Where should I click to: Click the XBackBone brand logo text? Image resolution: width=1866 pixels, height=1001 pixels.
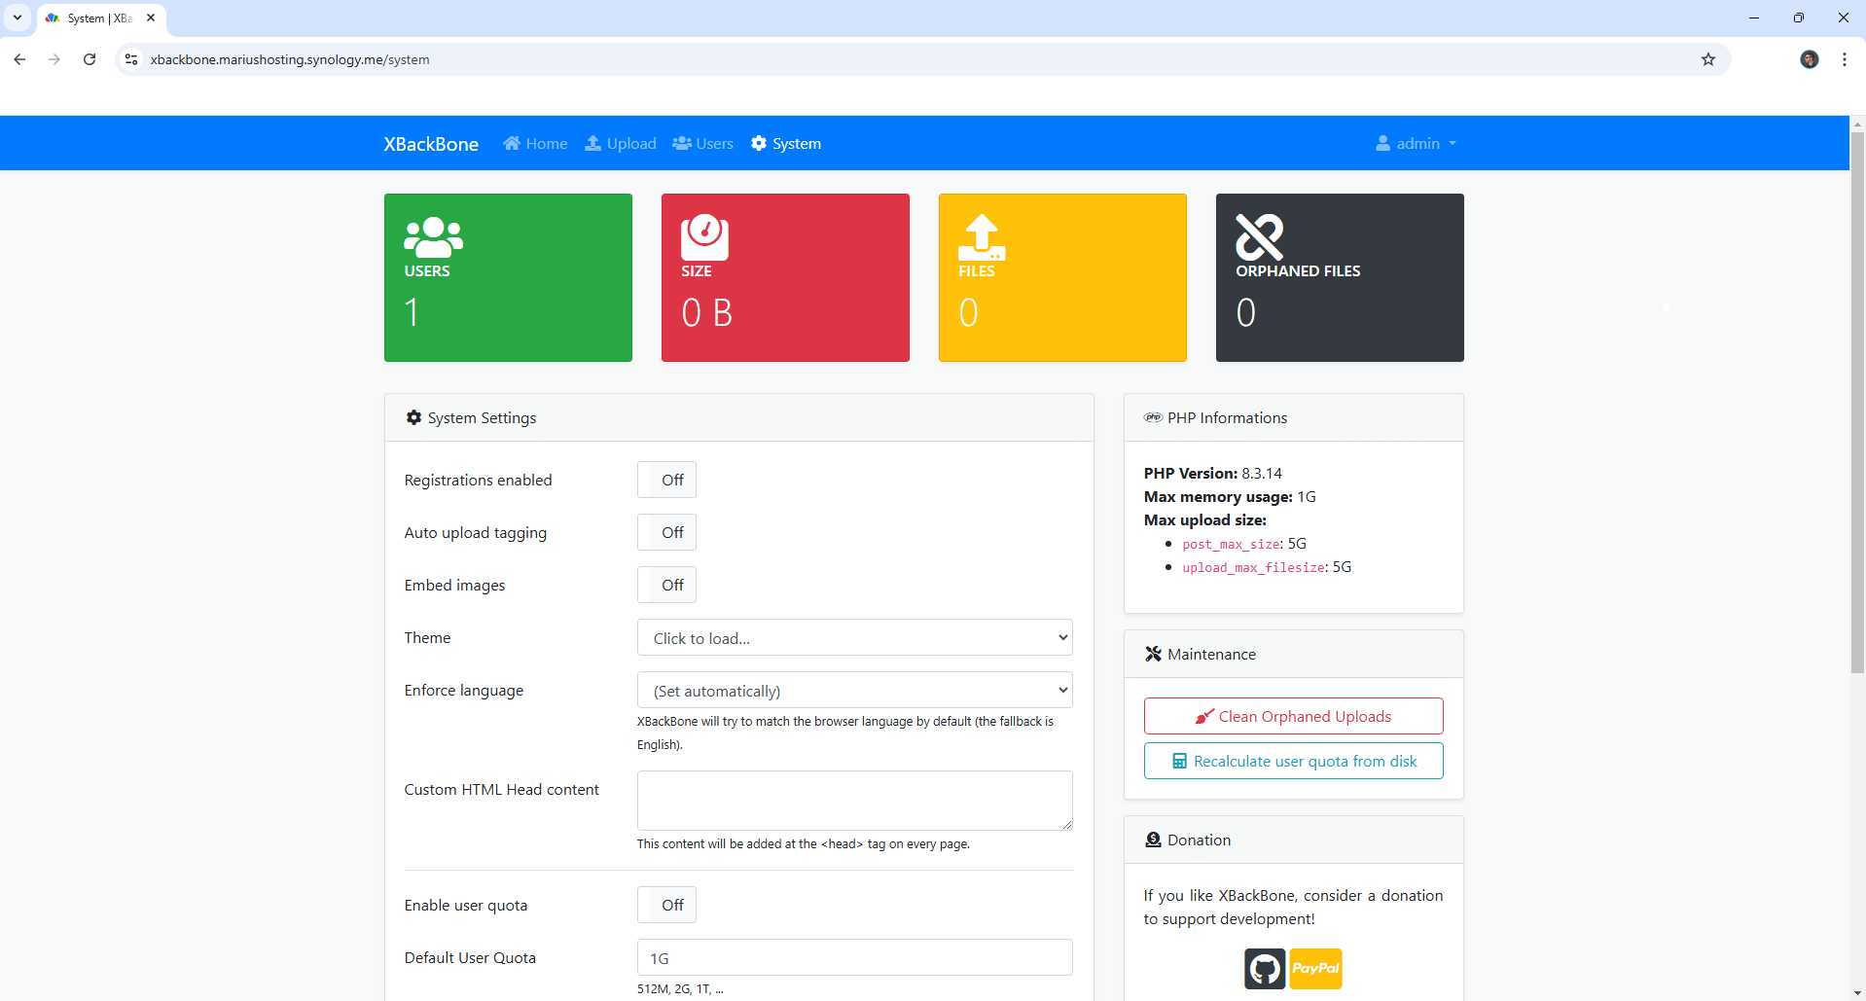pos(431,144)
